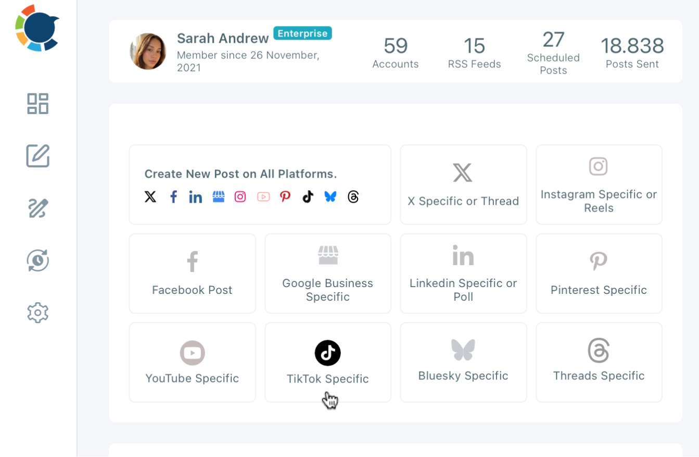This screenshot has height=457, width=699.
Task: Click the Enterprise plan badge
Action: point(302,33)
